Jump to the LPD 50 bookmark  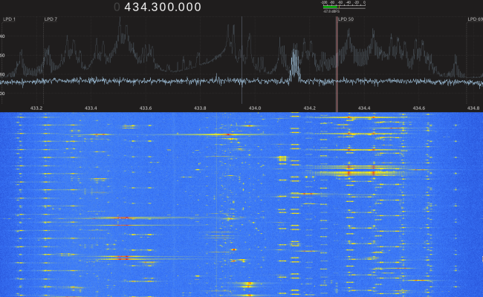pos(346,19)
